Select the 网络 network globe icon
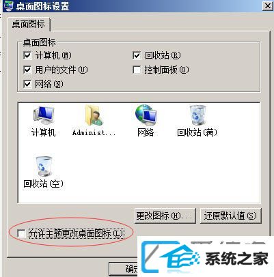 click(x=146, y=115)
